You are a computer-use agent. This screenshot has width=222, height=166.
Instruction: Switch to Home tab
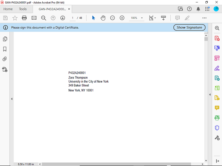8,9
